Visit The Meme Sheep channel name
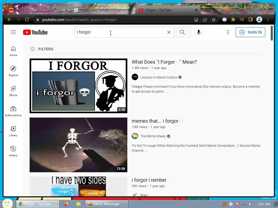The width and height of the screenshot is (278, 208). point(153,136)
